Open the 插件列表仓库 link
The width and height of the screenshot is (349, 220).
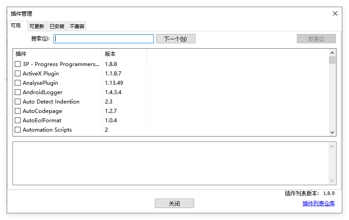tap(319, 203)
